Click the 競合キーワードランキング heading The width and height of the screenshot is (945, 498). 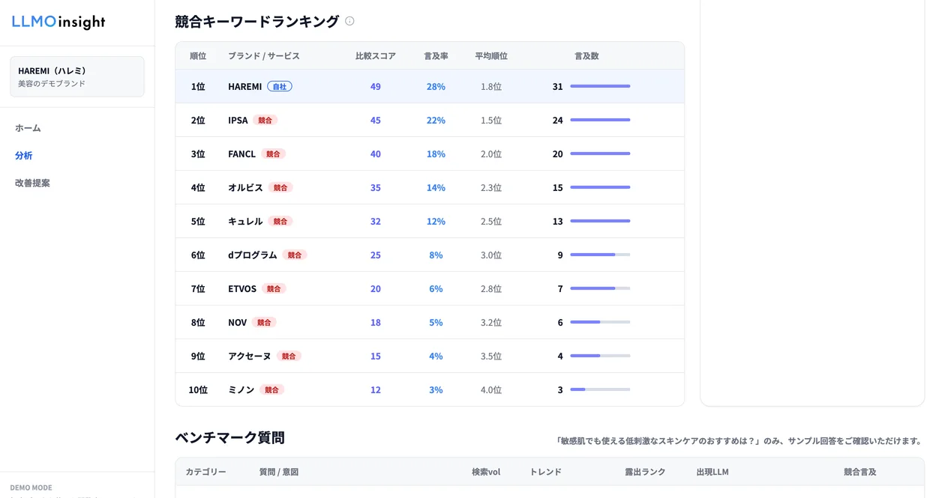click(x=257, y=22)
